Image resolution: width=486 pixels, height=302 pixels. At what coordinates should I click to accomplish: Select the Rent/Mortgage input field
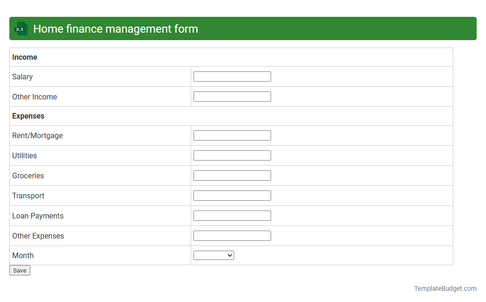point(232,135)
